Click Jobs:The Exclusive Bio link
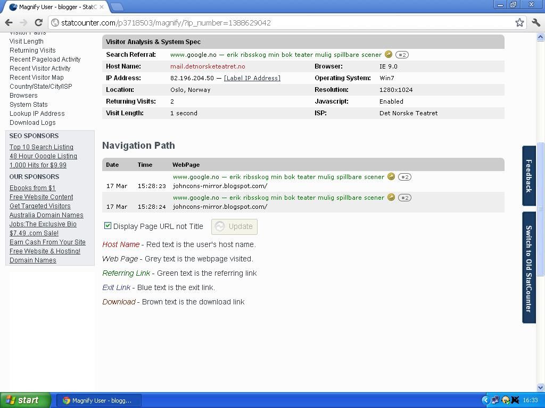 click(x=43, y=224)
